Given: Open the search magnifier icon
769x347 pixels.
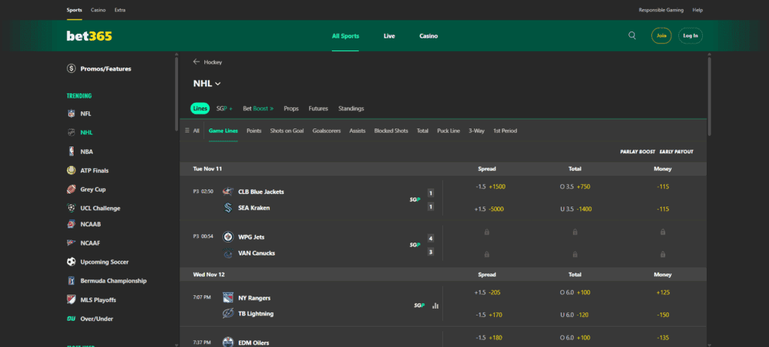Looking at the screenshot, I should pyautogui.click(x=632, y=36).
